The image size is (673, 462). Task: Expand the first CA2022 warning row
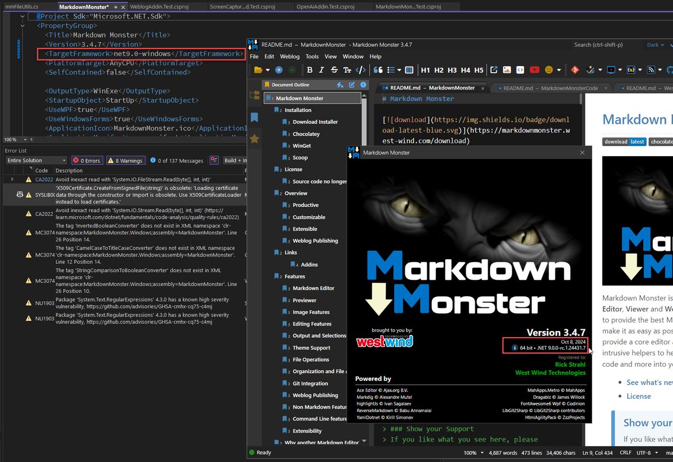coord(12,179)
